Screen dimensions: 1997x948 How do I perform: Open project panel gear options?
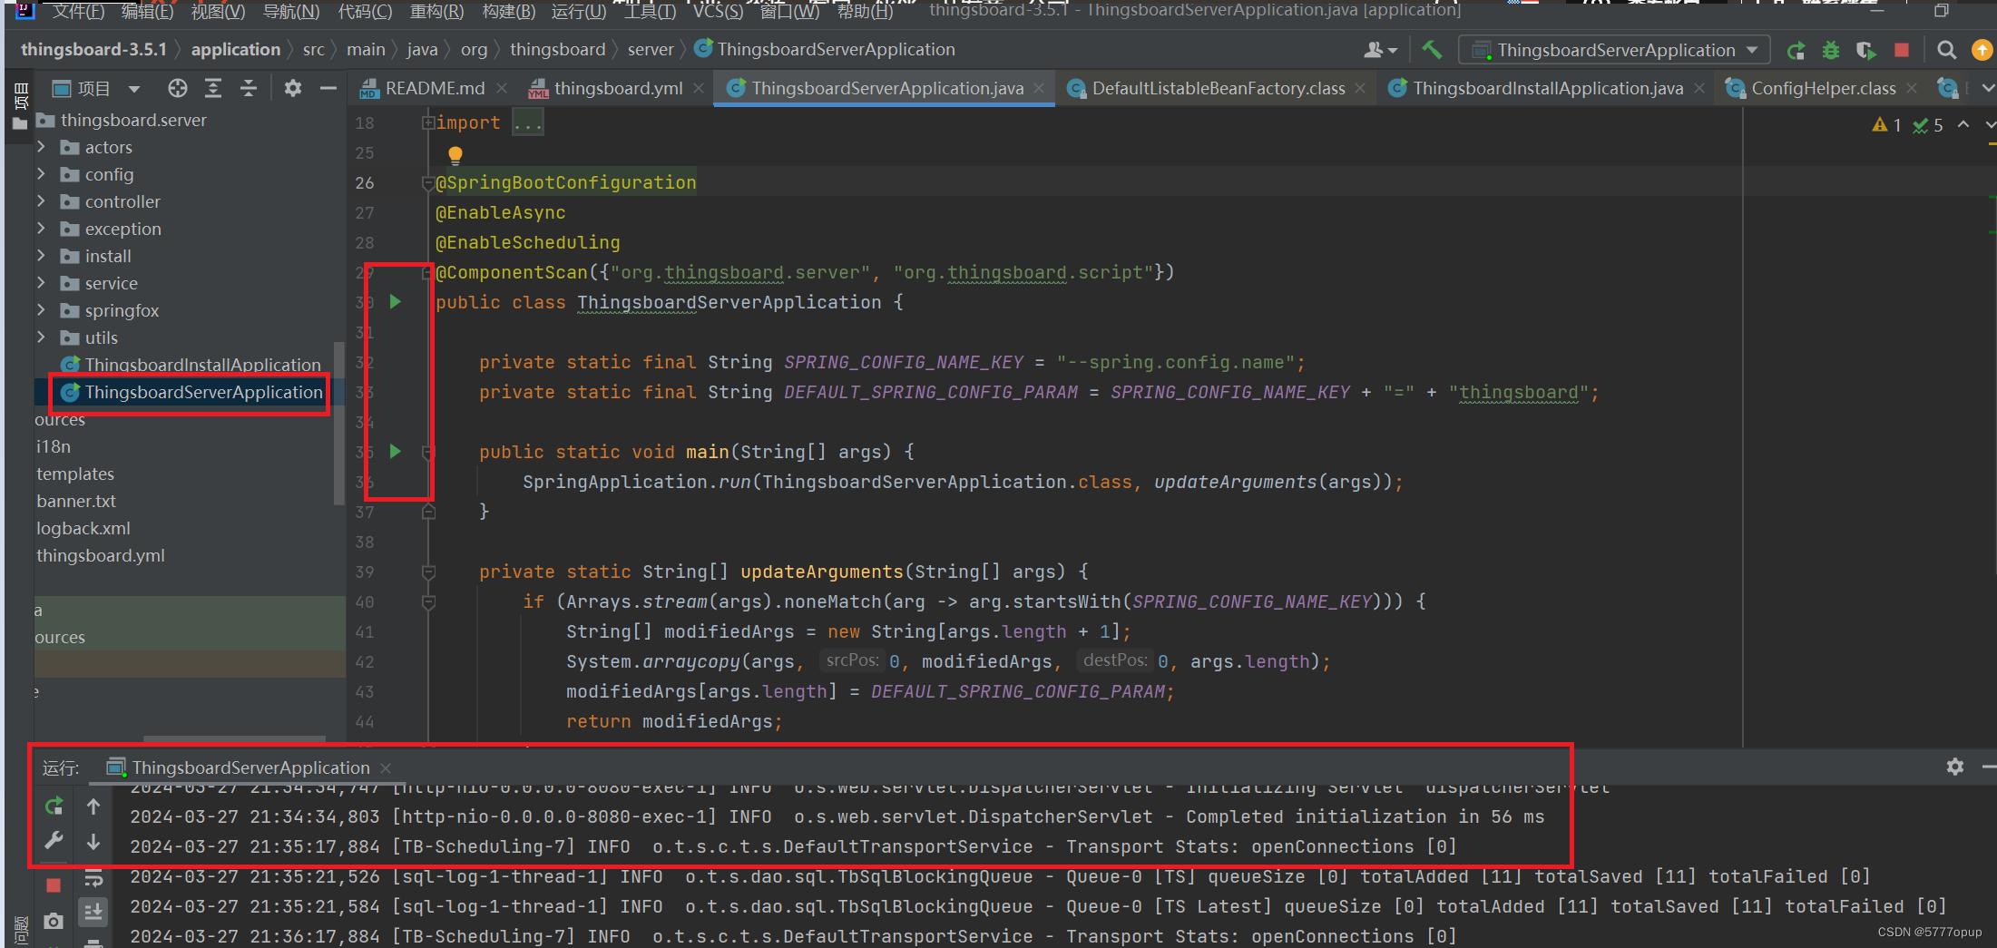[x=292, y=88]
